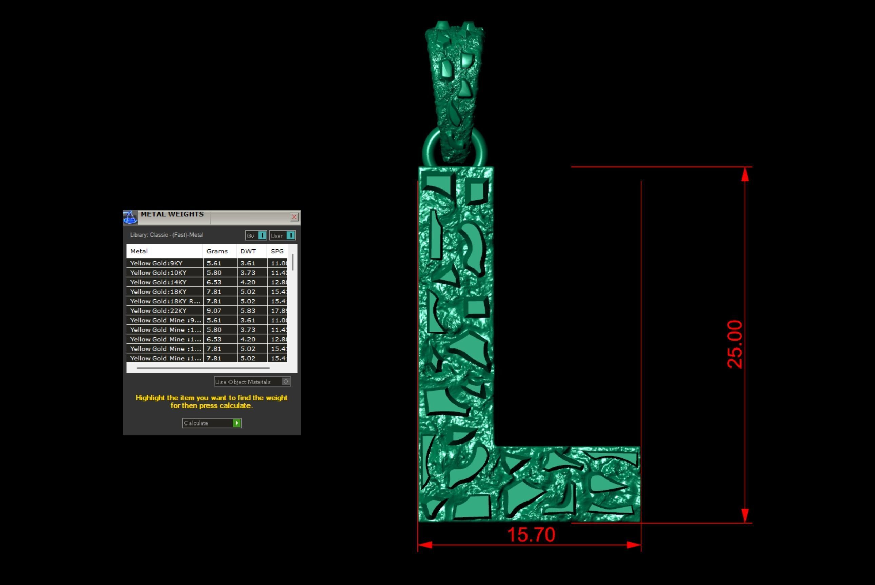The height and width of the screenshot is (585, 875).
Task: Sort by the Metal column header
Action: (x=165, y=251)
